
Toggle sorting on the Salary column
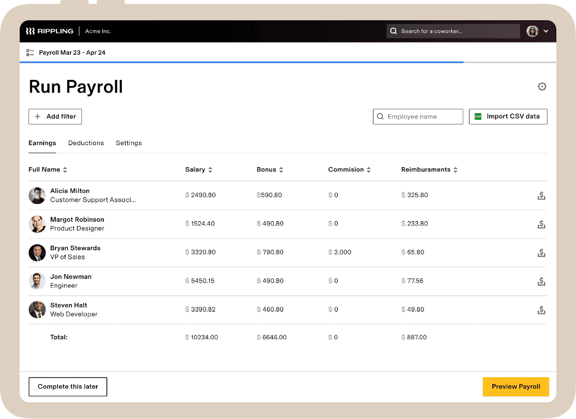tap(210, 170)
